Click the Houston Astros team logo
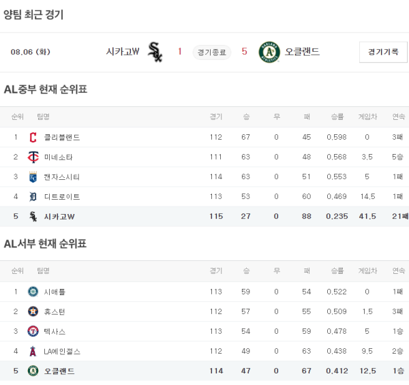 point(33,311)
